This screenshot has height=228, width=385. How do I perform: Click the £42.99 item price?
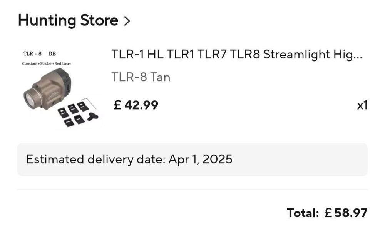(x=136, y=105)
